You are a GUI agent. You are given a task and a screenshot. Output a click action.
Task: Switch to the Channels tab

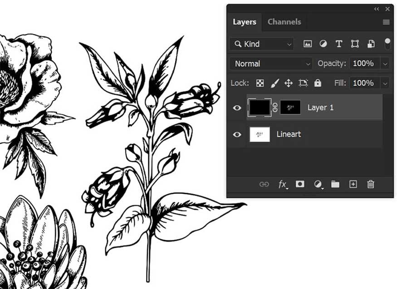tap(284, 22)
